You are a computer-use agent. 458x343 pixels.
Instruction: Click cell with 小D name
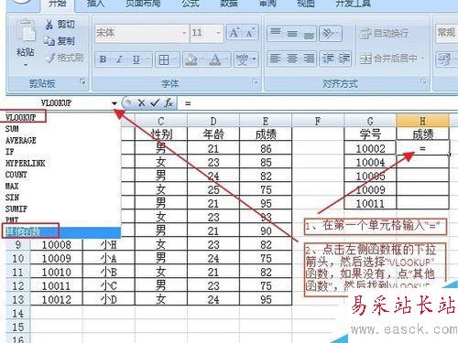pyautogui.click(x=109, y=299)
